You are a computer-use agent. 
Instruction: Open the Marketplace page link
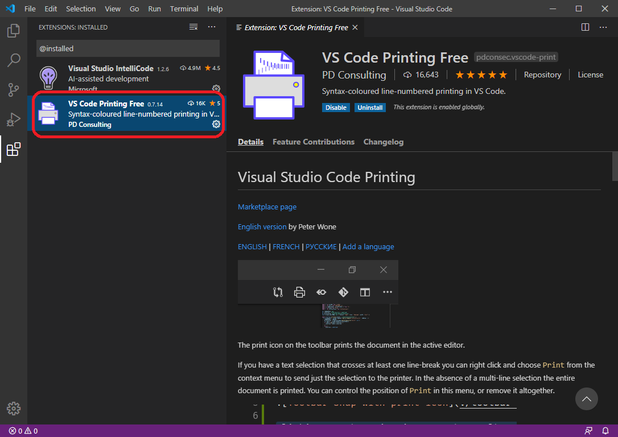click(x=267, y=207)
